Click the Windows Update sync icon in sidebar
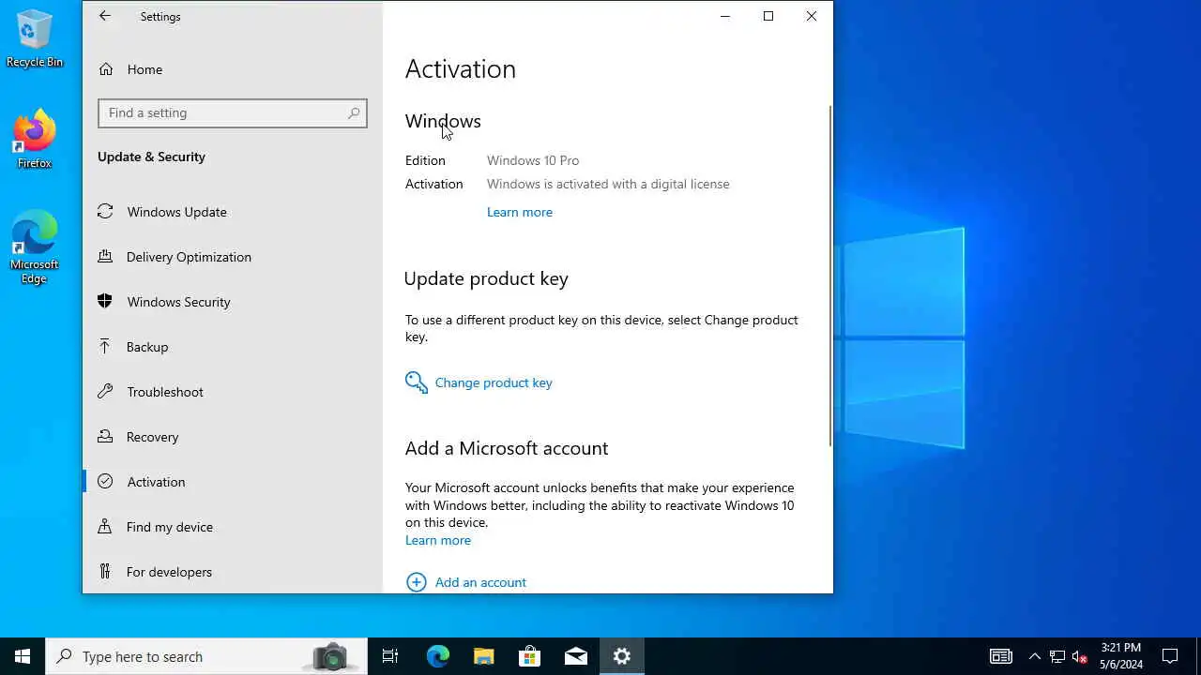This screenshot has width=1201, height=675. pos(106,212)
